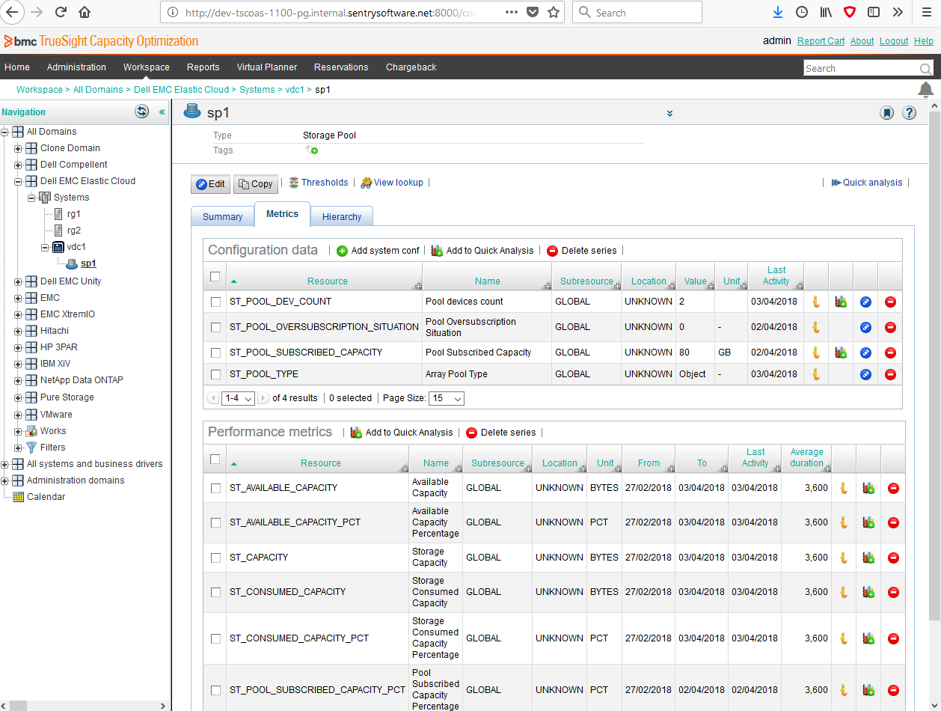Switch to the Hierarchy tab
This screenshot has height=711, width=941.
342,216
